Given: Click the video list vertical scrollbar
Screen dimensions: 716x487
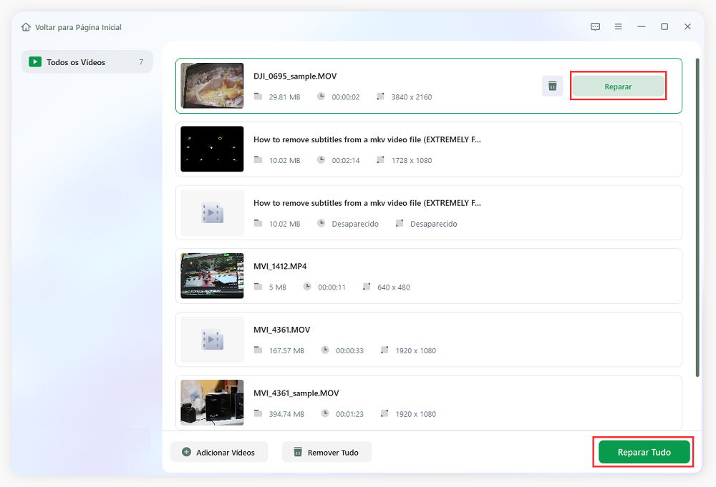Looking at the screenshot, I should [x=697, y=217].
